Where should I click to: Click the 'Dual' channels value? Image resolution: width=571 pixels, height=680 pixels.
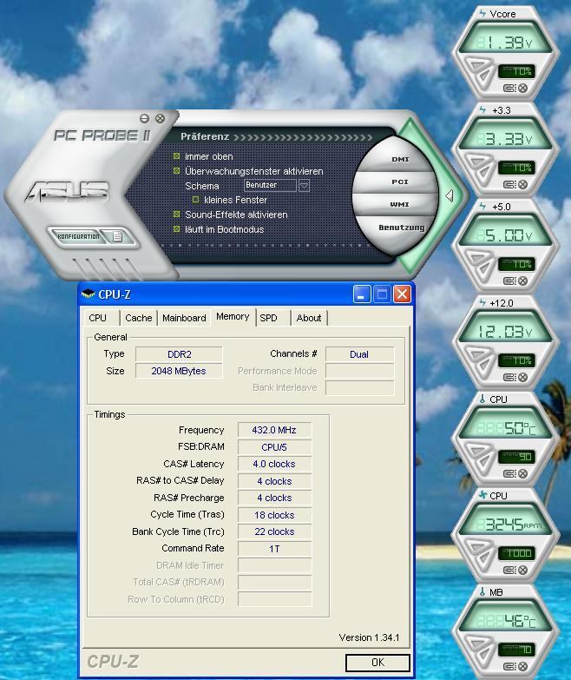[359, 354]
